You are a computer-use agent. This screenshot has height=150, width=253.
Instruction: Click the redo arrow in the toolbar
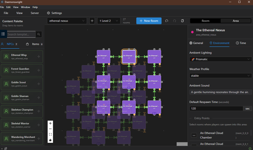pyautogui.click(x=174, y=21)
